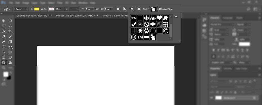Open geometry options gear in options bar

(x=139, y=9)
